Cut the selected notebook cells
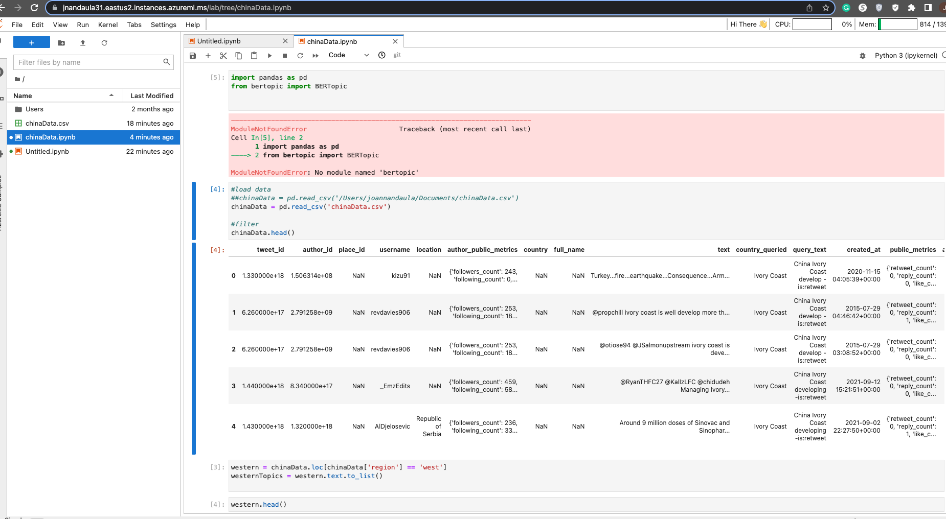The width and height of the screenshot is (946, 519). click(x=223, y=55)
